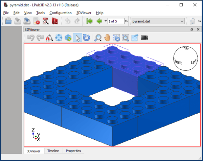
Task: Click 'Front' on the view sphere
Action: click(x=178, y=62)
